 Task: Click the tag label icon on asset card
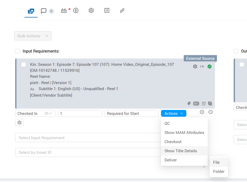point(189,103)
